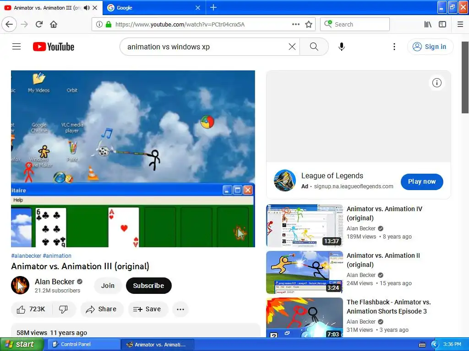Select the Animator vs. Animation III tab
Image resolution: width=469 pixels, height=351 pixels.
[47, 8]
